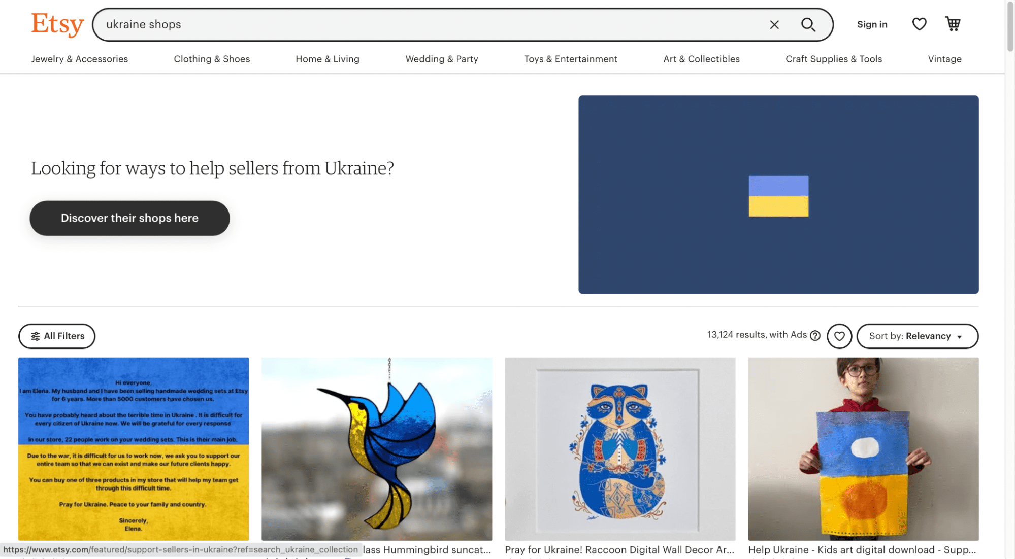Save this search with heart button

[839, 336]
